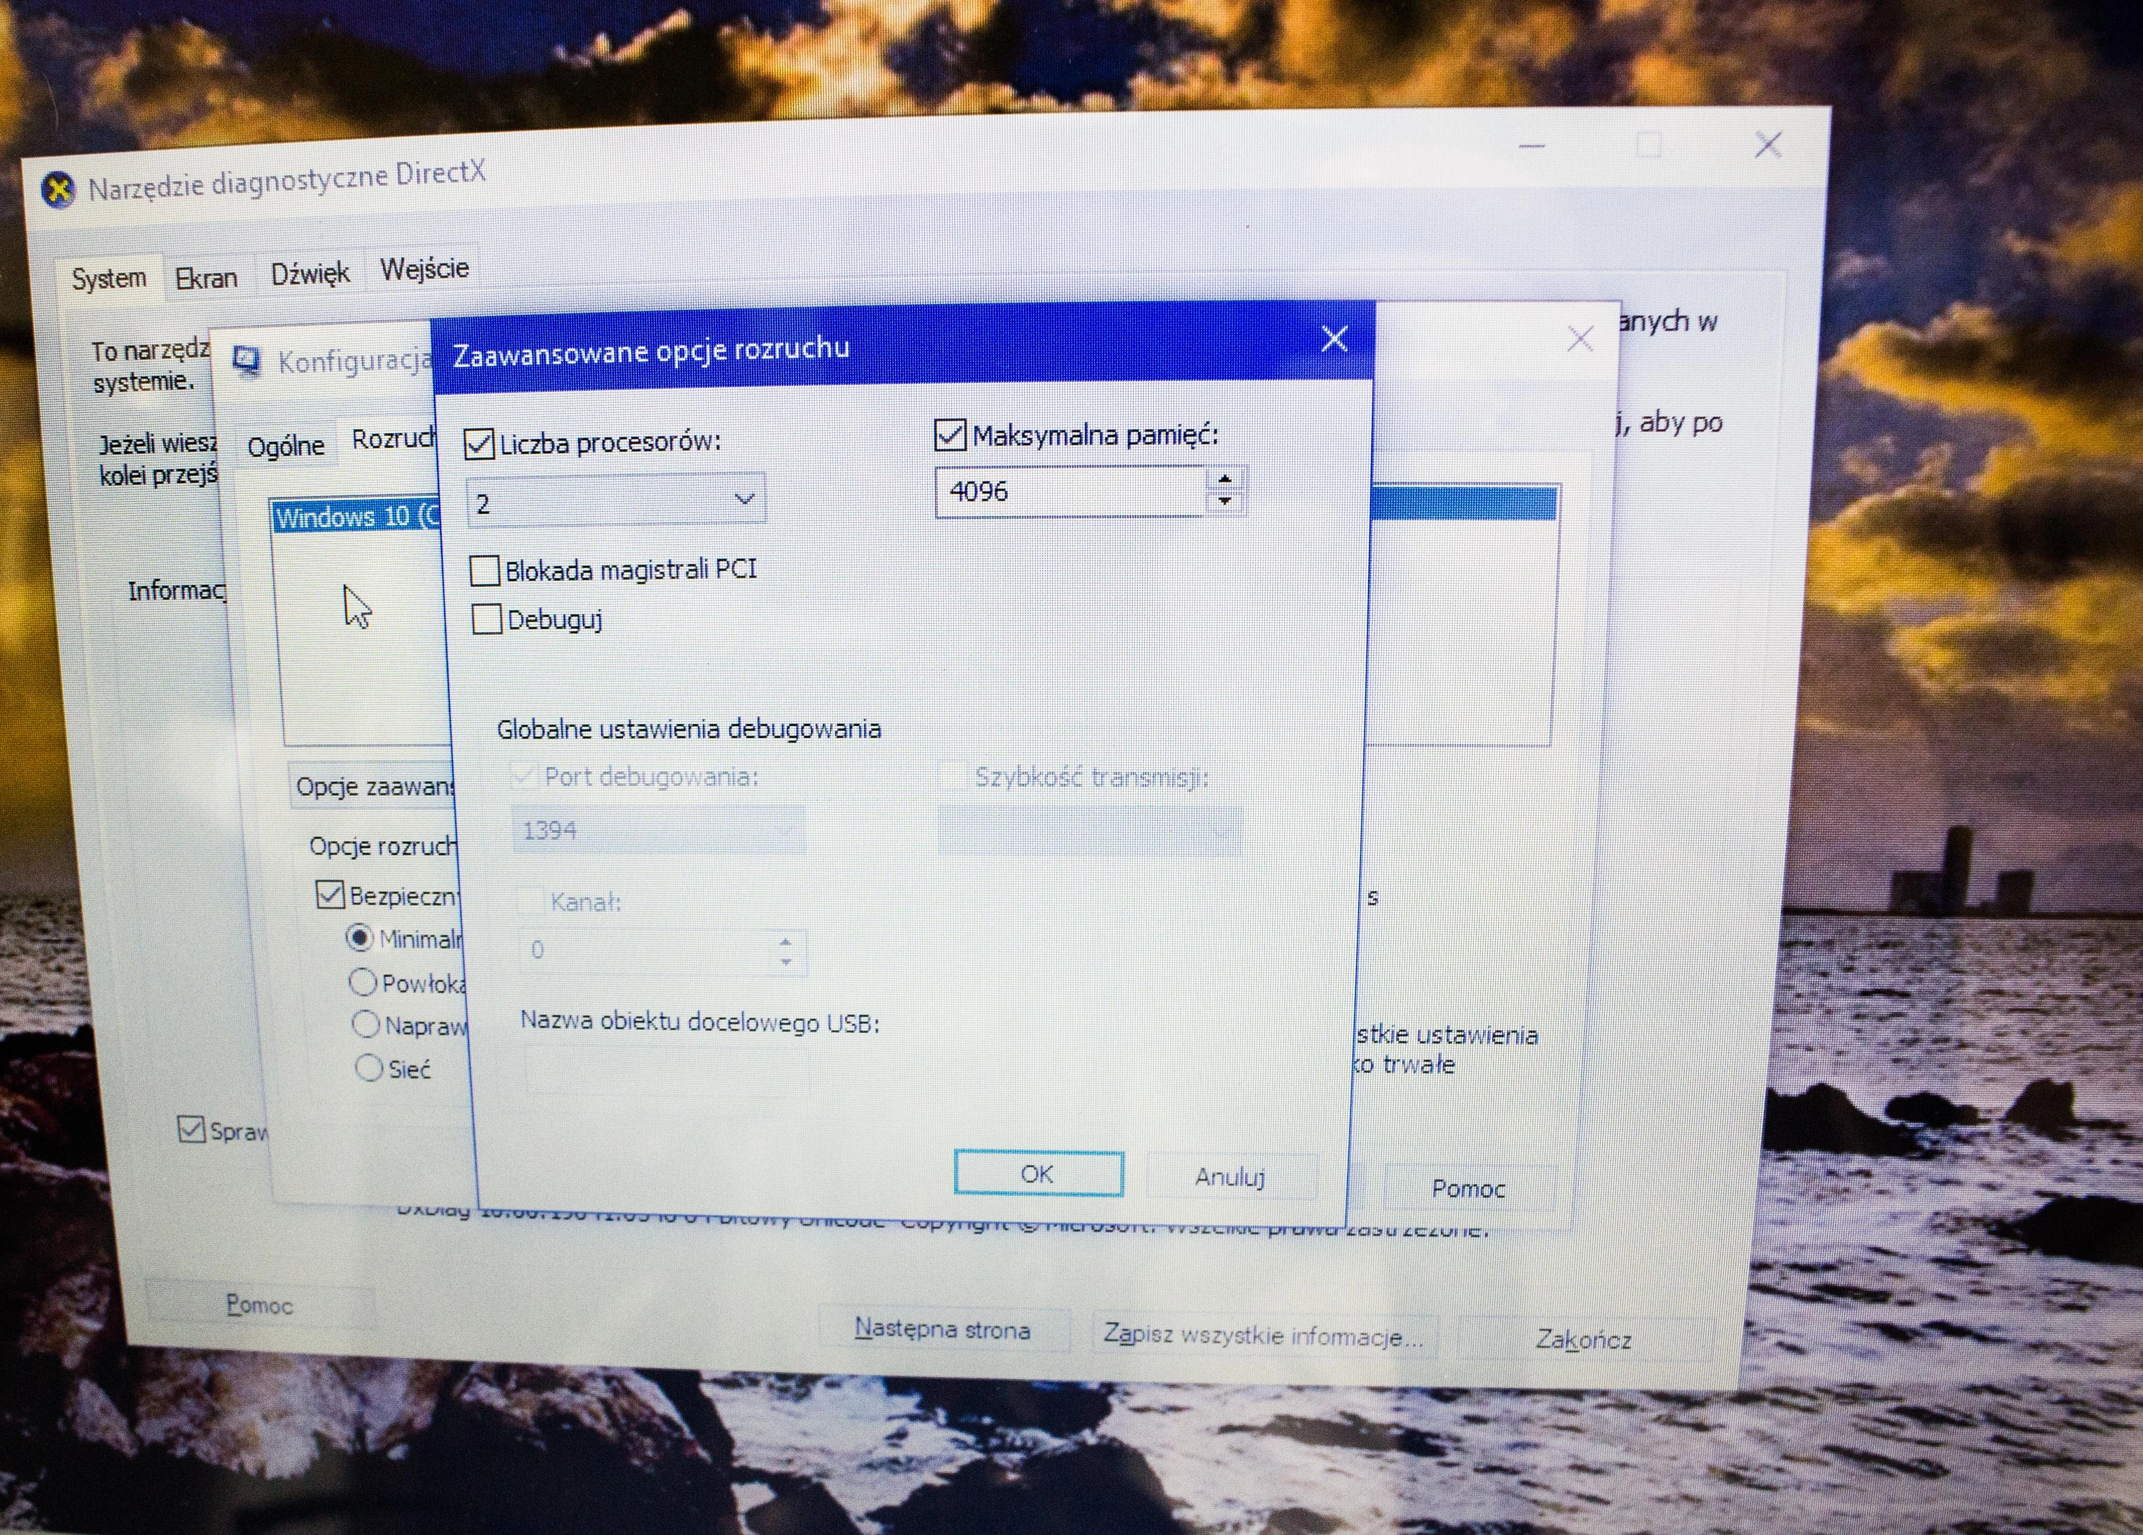Switch to the Ogólne tab
The height and width of the screenshot is (1535, 2143).
coord(286,446)
